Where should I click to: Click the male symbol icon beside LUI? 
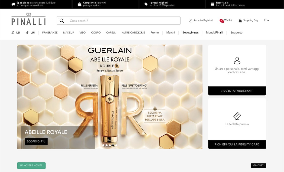(x=27, y=33)
